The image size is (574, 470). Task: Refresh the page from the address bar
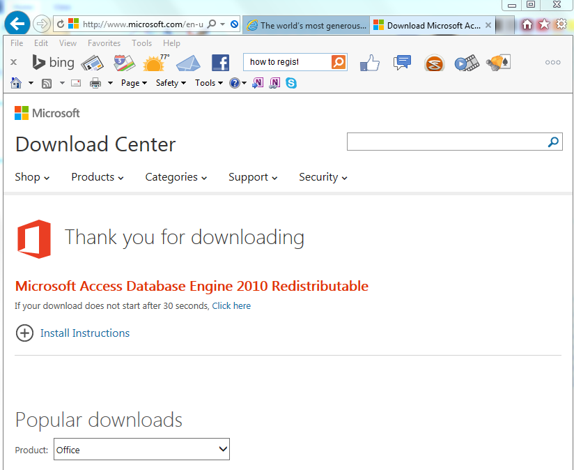(x=61, y=24)
